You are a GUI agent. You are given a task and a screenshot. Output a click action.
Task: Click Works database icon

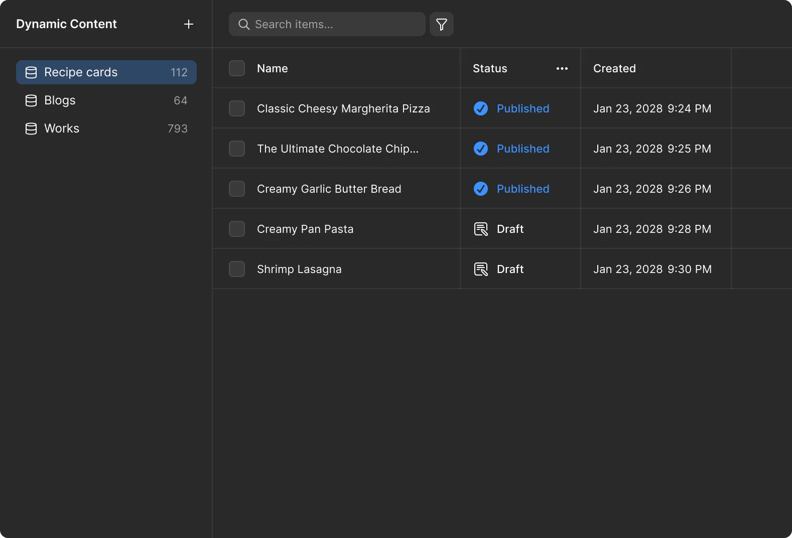coord(31,128)
